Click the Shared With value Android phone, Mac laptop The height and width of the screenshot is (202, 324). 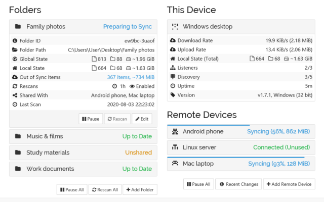click(x=123, y=95)
